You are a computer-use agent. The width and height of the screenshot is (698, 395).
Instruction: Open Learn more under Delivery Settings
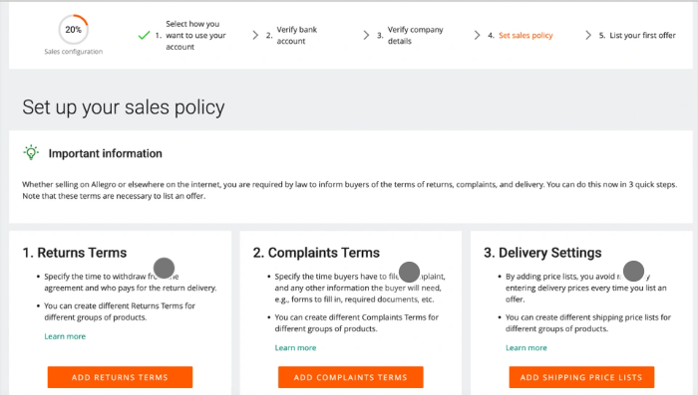coord(526,348)
